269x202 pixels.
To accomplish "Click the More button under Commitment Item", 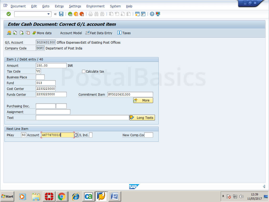I will 143,100.
